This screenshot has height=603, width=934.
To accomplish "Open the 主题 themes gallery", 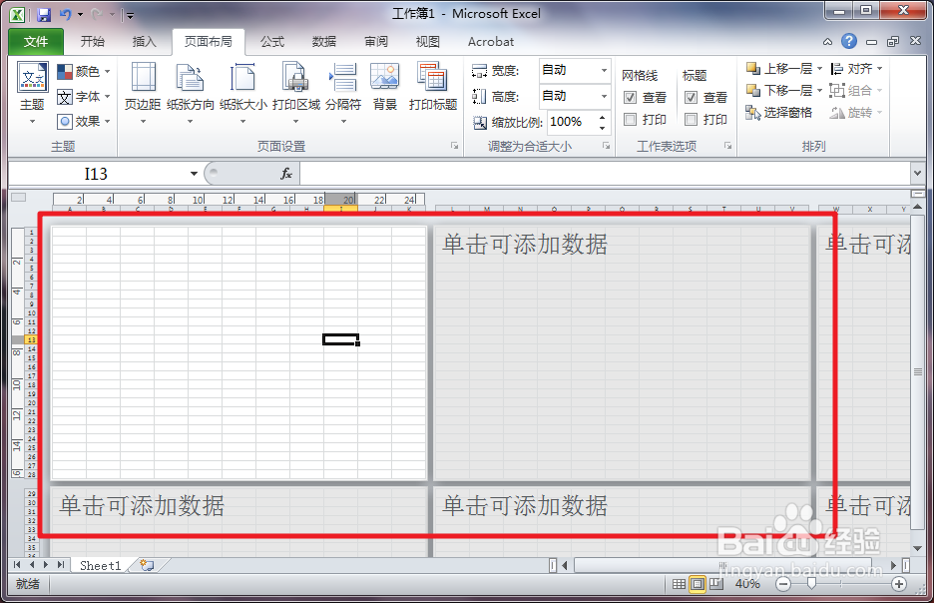I will point(32,94).
